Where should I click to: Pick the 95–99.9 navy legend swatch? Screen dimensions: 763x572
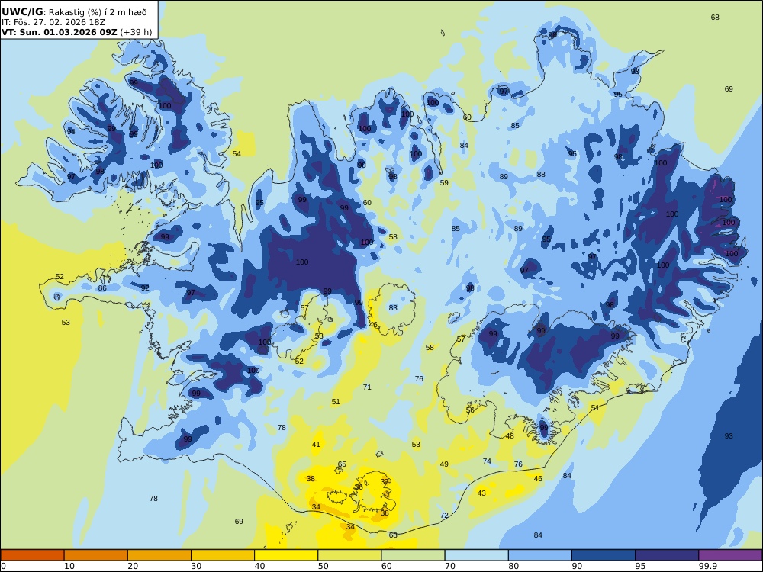click(667, 555)
